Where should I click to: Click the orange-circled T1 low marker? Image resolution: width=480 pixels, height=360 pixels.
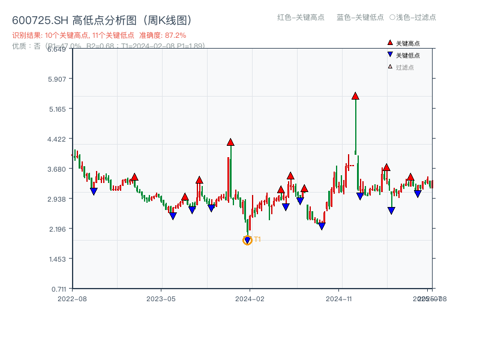pos(247,241)
